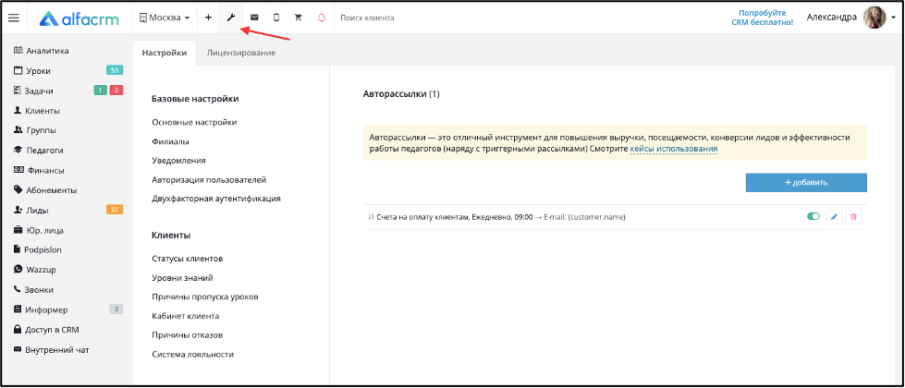
Task: Expand the Москва branch dropdown
Action: 165,18
